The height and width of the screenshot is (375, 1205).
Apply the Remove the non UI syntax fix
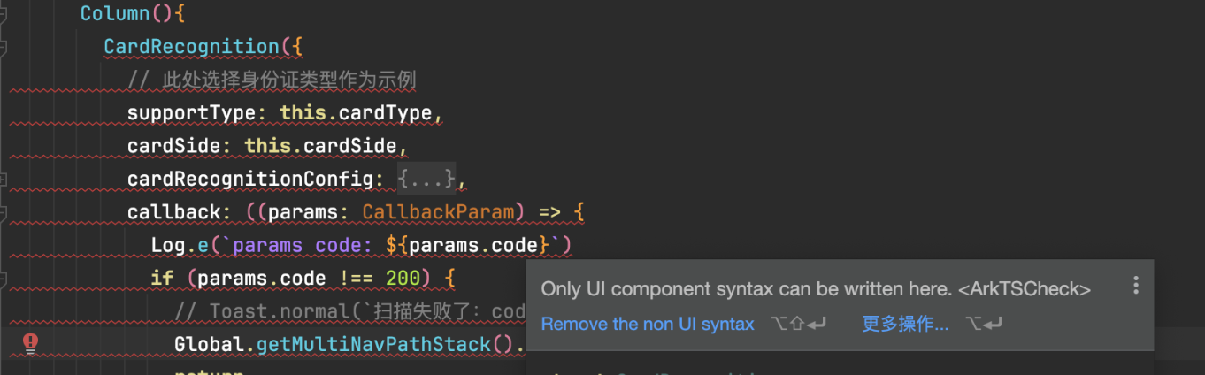[x=647, y=325]
